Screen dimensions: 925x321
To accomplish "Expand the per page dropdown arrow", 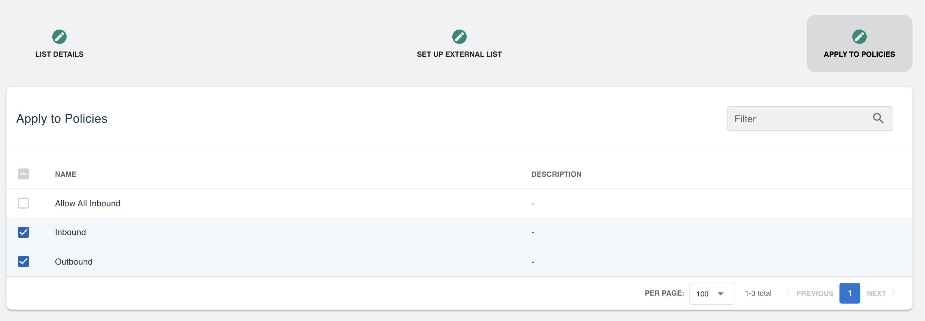I will [x=721, y=294].
